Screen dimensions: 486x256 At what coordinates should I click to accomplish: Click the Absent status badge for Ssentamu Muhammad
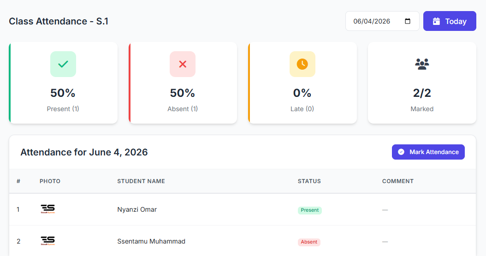(309, 242)
